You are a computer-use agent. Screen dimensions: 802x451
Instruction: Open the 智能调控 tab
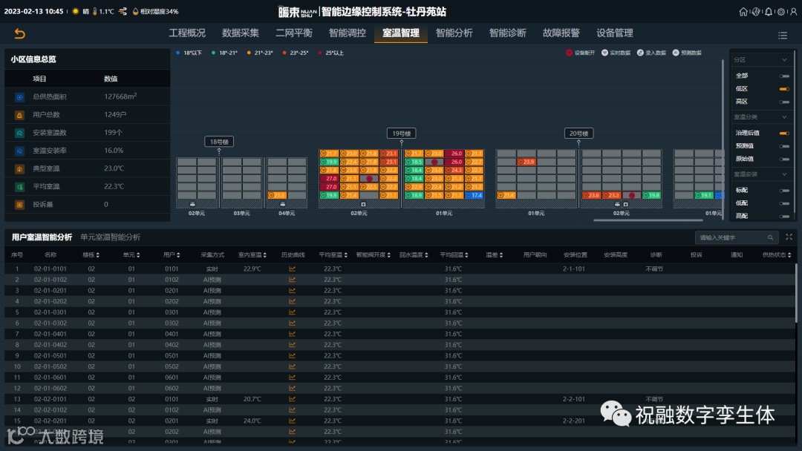pyautogui.click(x=348, y=33)
